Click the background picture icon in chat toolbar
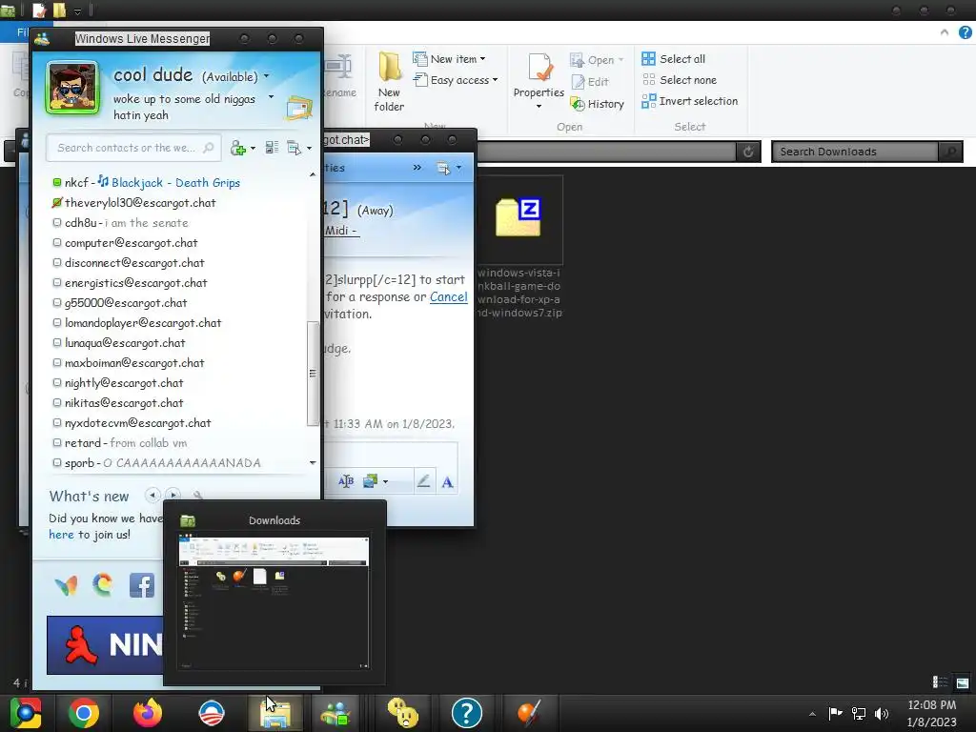 point(371,481)
